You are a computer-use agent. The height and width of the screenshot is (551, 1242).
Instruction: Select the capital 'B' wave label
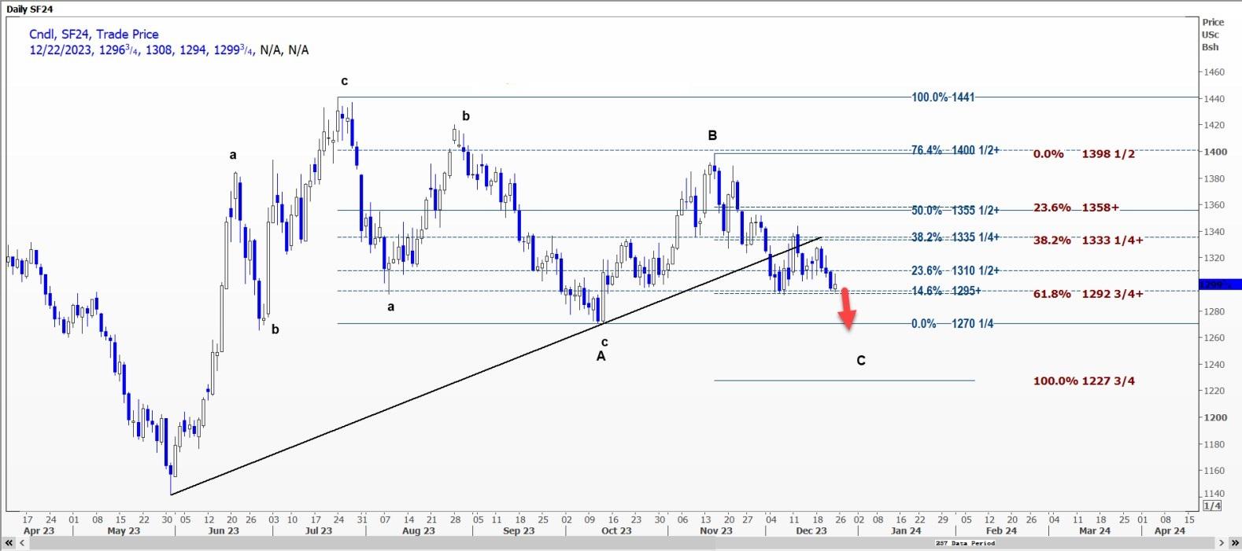point(712,136)
